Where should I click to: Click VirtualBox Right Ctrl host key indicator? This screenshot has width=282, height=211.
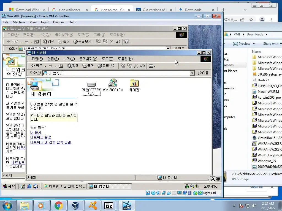(209, 193)
